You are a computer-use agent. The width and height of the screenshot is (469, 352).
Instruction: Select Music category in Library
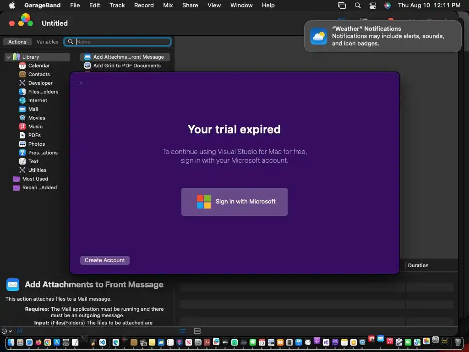pos(35,126)
